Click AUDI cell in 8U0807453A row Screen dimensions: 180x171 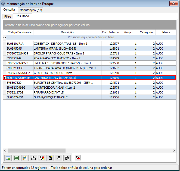click(x=166, y=97)
